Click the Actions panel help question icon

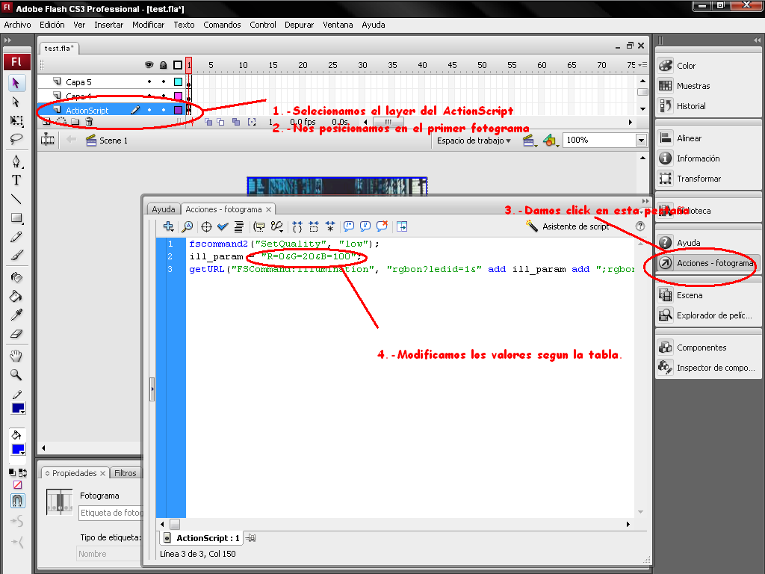640,226
